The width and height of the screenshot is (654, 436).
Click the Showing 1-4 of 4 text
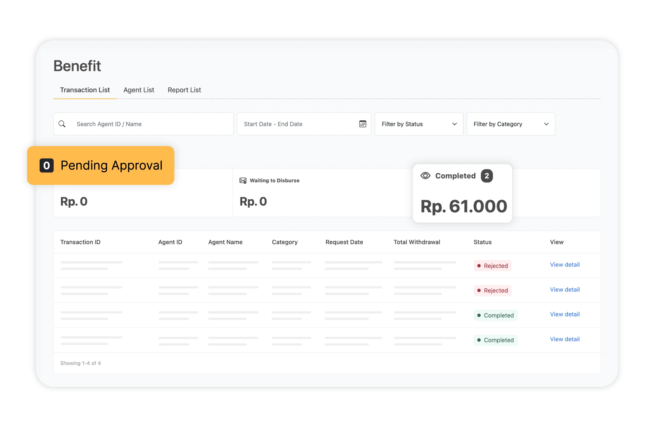click(81, 363)
